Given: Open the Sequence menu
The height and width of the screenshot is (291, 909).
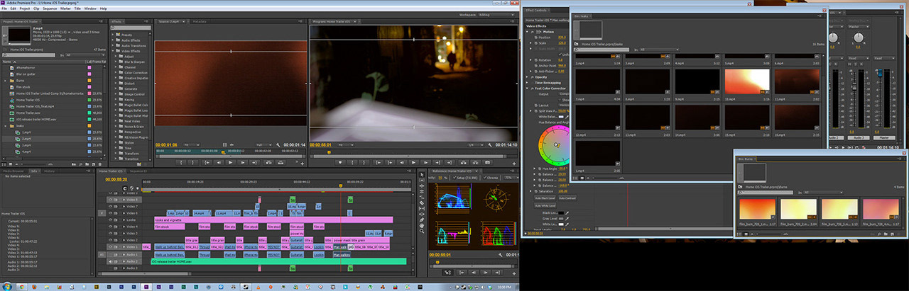Looking at the screenshot, I should pyautogui.click(x=50, y=8).
